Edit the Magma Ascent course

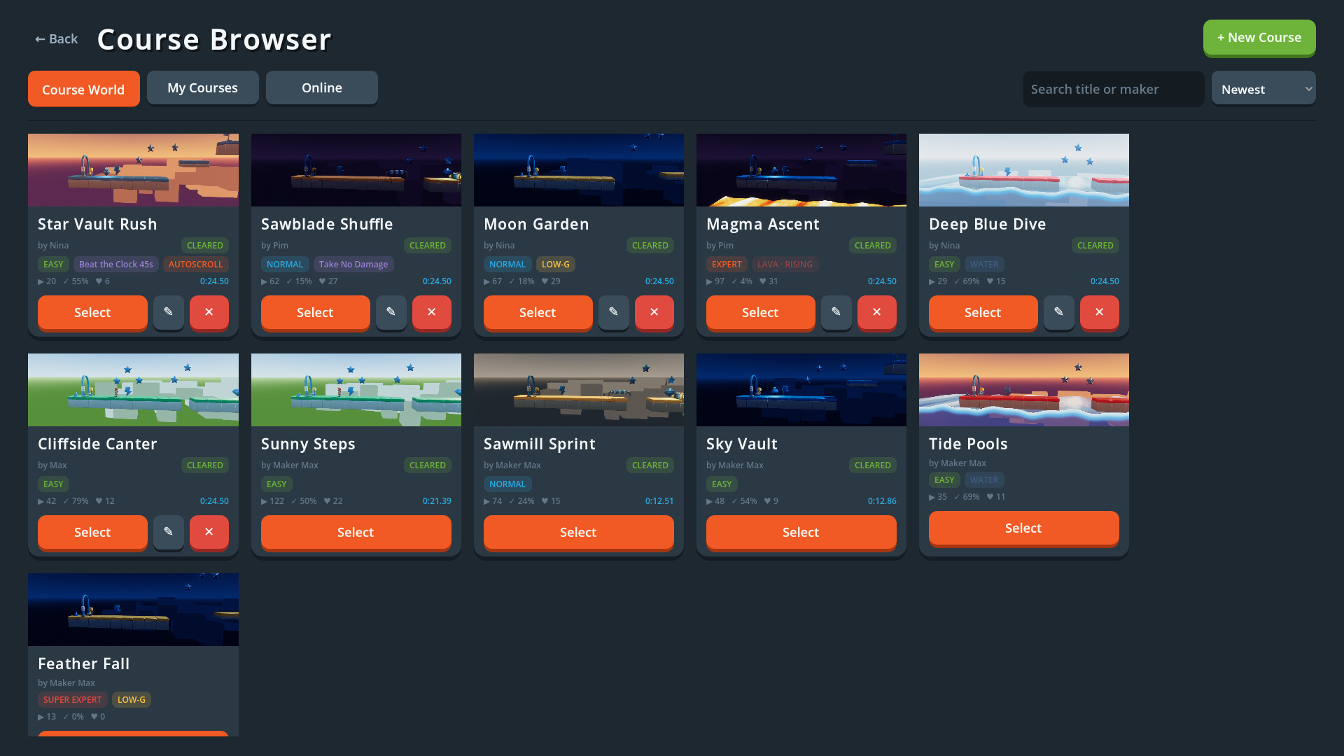coord(836,312)
